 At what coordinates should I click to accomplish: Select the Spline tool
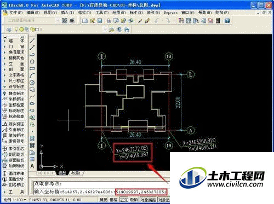coord(32,96)
